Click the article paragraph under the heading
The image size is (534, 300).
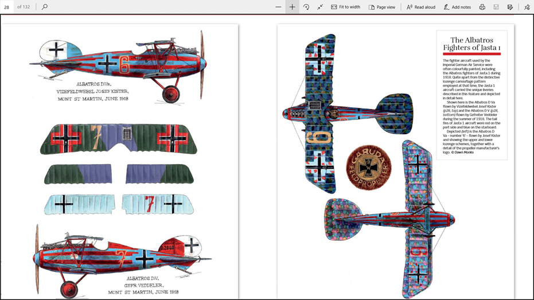click(471, 106)
